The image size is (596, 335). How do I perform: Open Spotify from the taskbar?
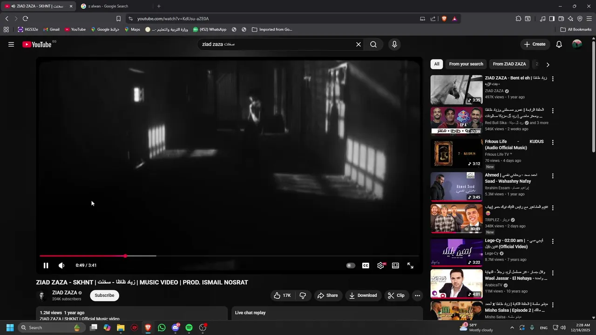click(189, 328)
